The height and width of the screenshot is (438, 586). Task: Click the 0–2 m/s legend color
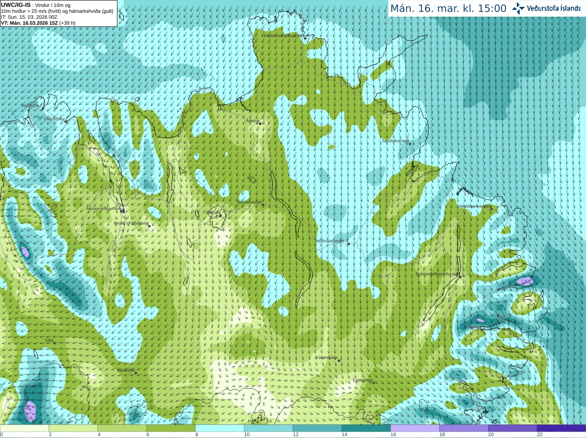pos(24,428)
